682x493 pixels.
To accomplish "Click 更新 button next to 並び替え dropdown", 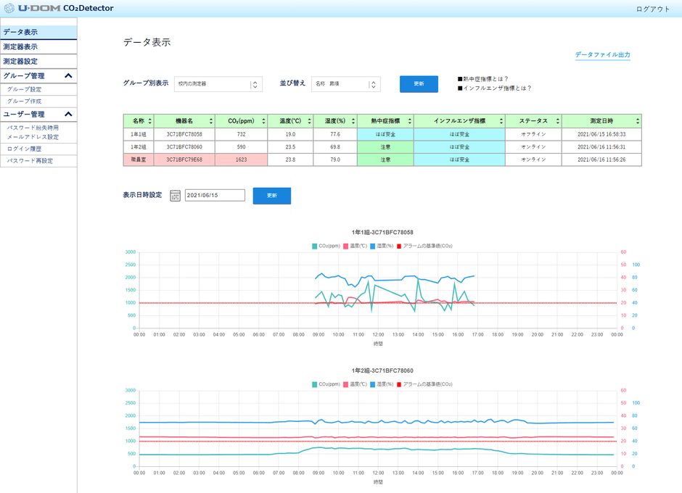I will click(419, 84).
